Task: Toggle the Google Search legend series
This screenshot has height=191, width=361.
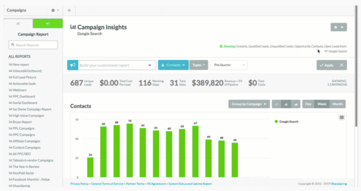Action: pyautogui.click(x=287, y=122)
